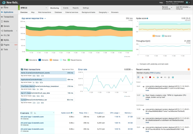Filter events by the orange warning triangle
193x134 pixels.
coord(154,77)
